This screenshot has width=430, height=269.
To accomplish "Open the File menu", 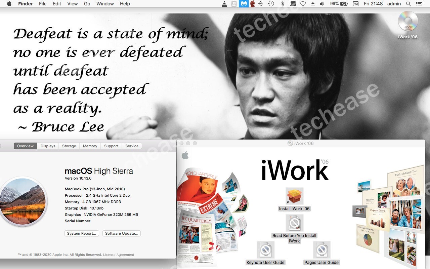I will pos(43,4).
